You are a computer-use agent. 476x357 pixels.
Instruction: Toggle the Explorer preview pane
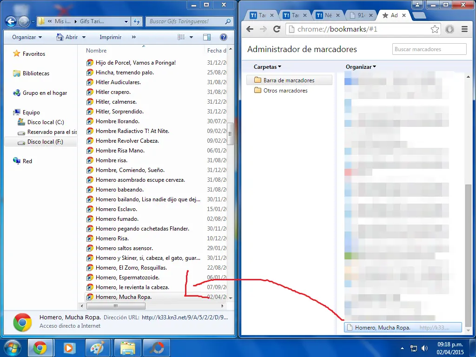click(207, 37)
